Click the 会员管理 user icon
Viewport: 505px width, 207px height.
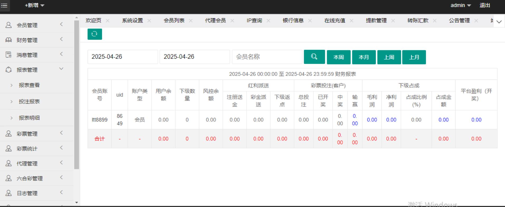9,25
